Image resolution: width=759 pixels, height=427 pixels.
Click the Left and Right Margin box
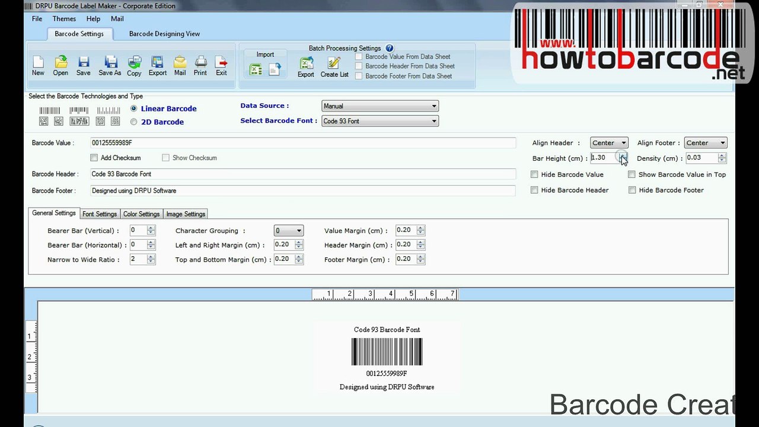click(284, 244)
